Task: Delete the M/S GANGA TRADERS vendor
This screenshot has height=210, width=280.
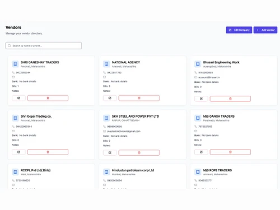Action: [230, 152]
